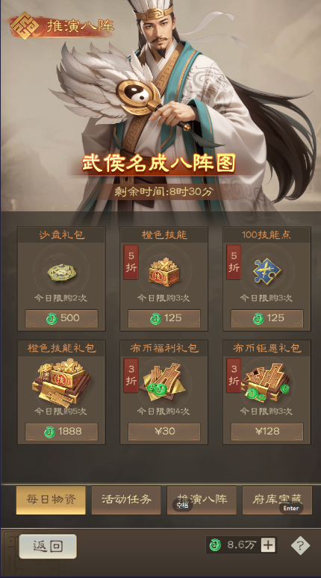Add jade currency with the plus icon
This screenshot has height=578, width=321.
(x=268, y=545)
